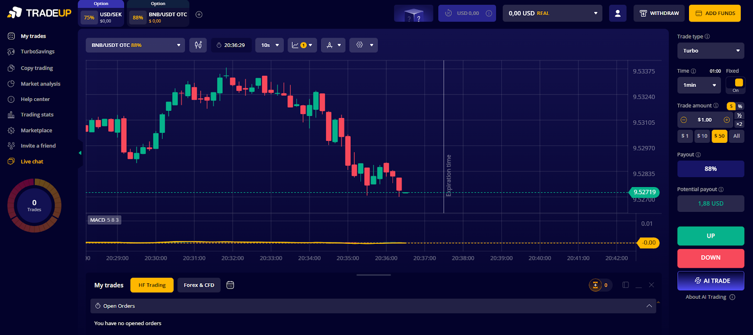Open the About AI Trading link
753x335 pixels.
point(706,297)
